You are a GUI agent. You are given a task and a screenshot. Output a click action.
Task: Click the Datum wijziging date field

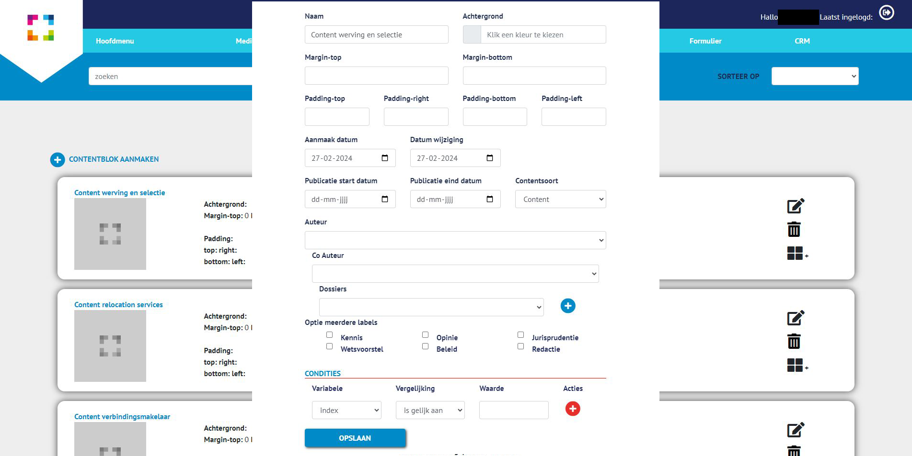click(455, 158)
